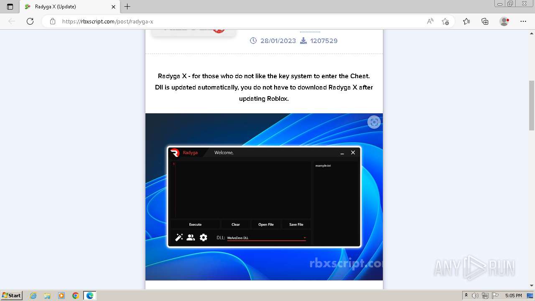Close the Radyga X (Update) tab
Image resolution: width=535 pixels, height=301 pixels.
click(x=114, y=7)
